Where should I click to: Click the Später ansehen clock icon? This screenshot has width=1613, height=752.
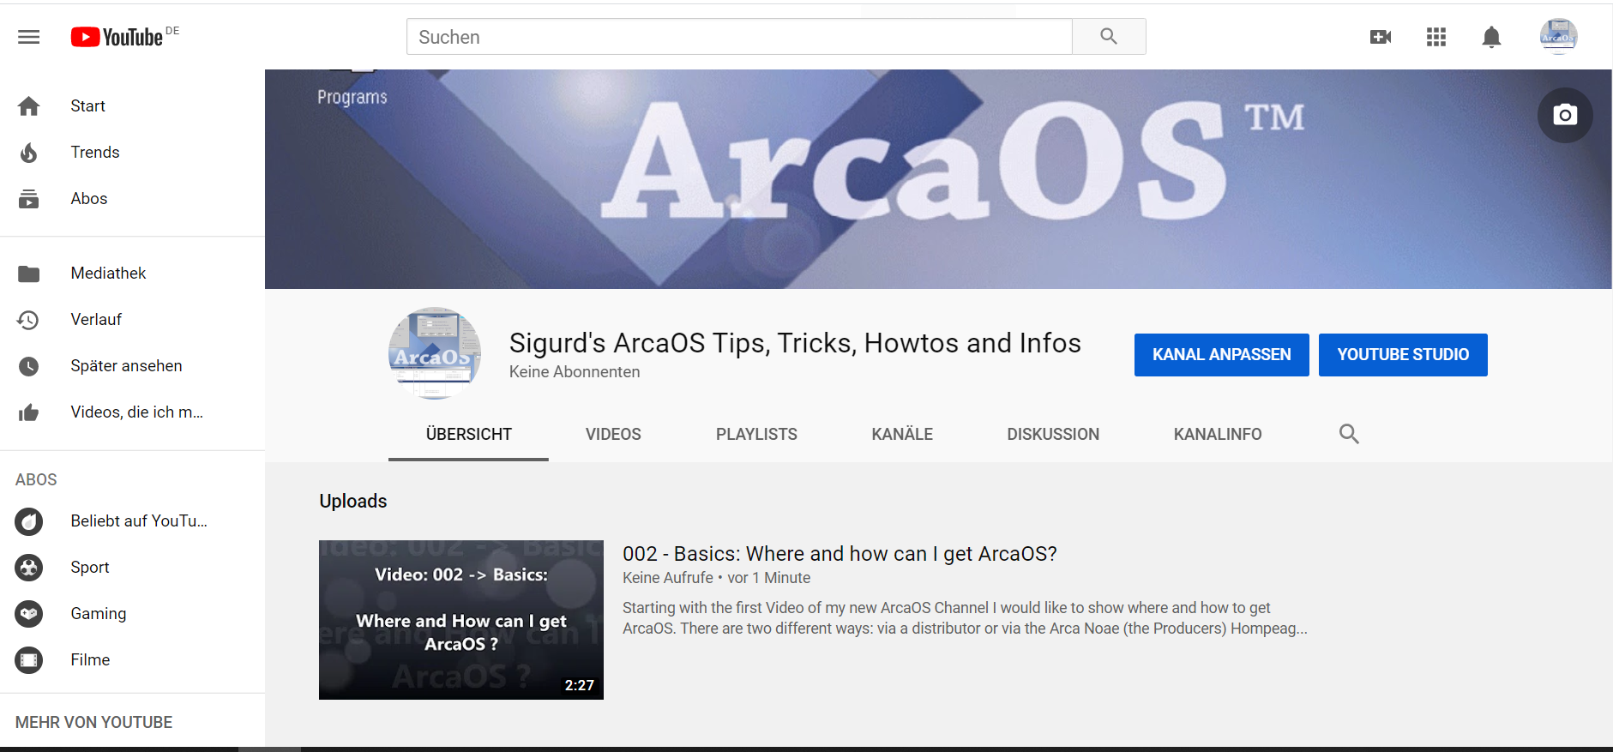pyautogui.click(x=29, y=366)
